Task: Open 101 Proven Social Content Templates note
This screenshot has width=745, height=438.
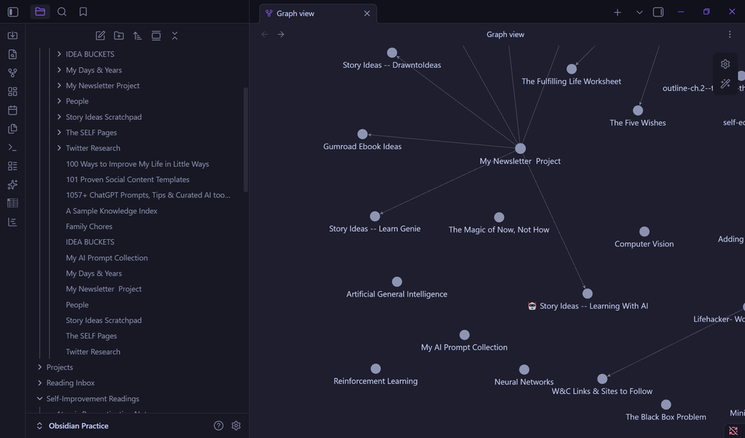Action: pyautogui.click(x=127, y=180)
